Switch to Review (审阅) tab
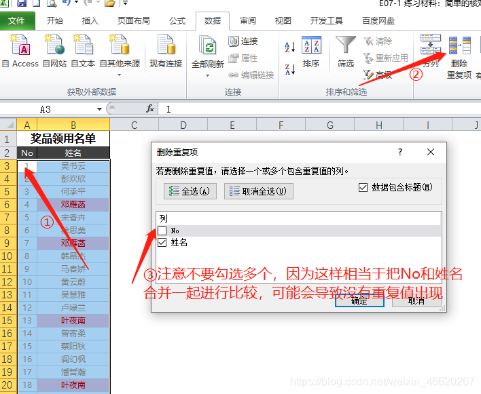The width and height of the screenshot is (481, 394). 248,21
